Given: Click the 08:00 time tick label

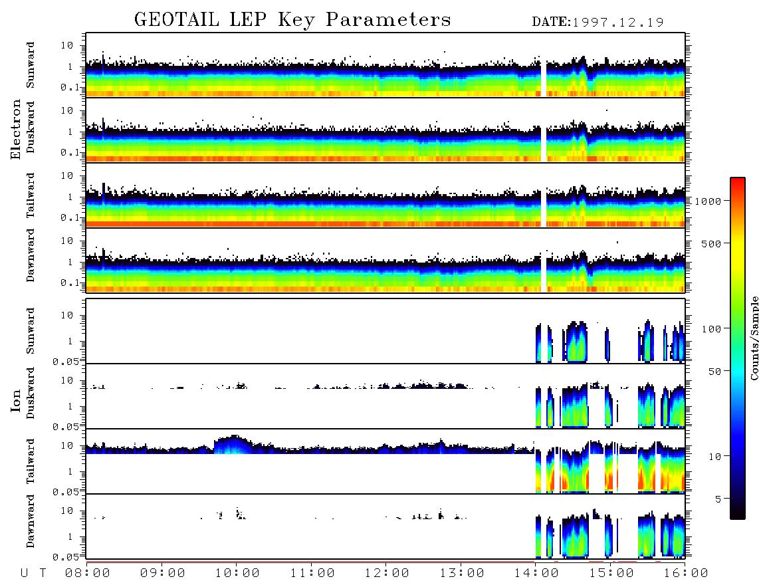Looking at the screenshot, I should tap(88, 573).
